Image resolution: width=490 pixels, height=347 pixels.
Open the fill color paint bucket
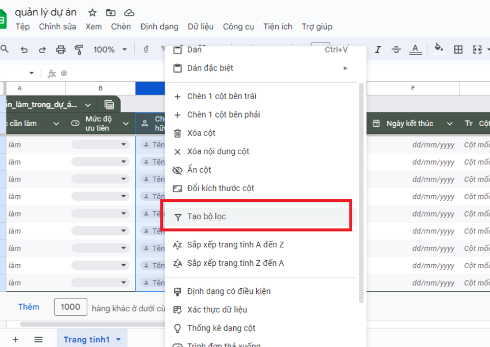(x=438, y=49)
